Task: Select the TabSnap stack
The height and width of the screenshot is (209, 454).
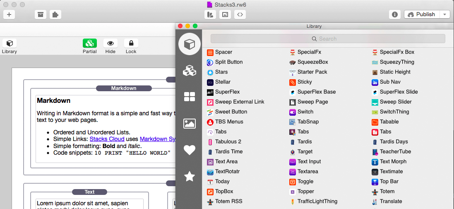Action: pyautogui.click(x=304, y=122)
